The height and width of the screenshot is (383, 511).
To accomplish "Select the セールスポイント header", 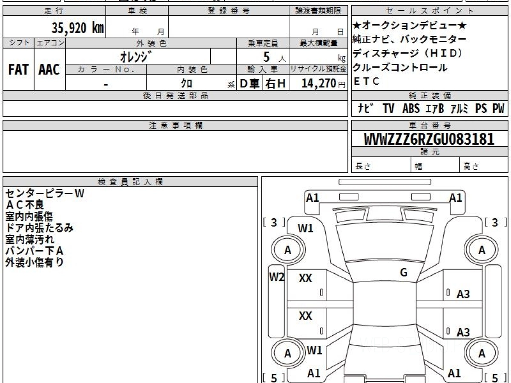I will click(x=430, y=11).
